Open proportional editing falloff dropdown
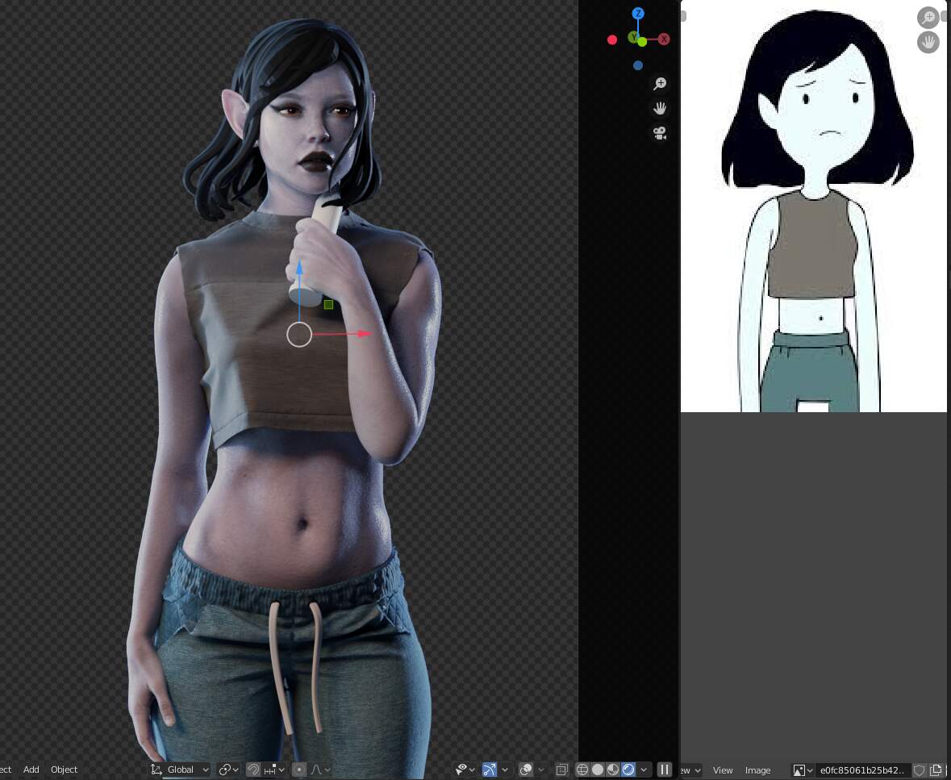This screenshot has height=780, width=951. 320,770
